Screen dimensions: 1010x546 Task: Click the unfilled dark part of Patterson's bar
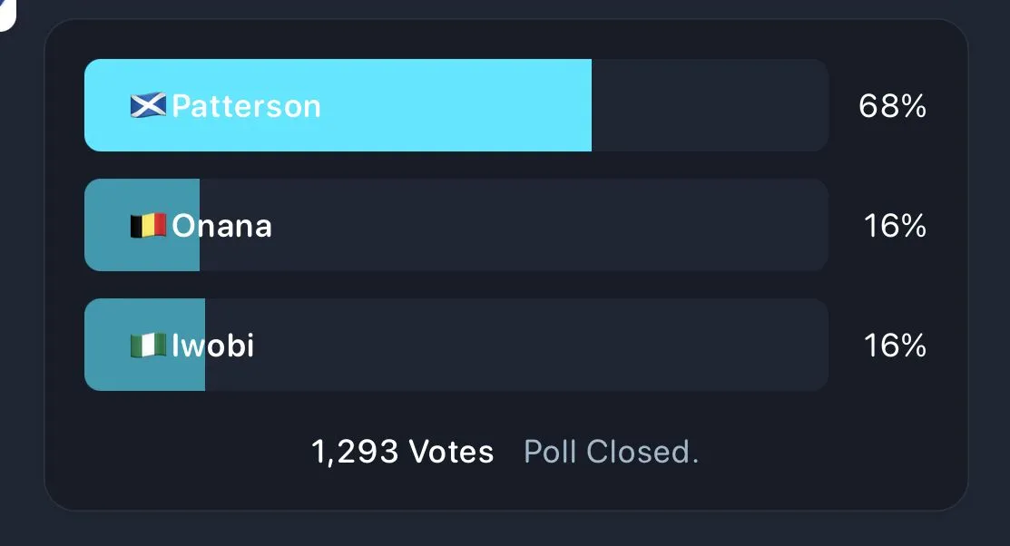(710, 106)
